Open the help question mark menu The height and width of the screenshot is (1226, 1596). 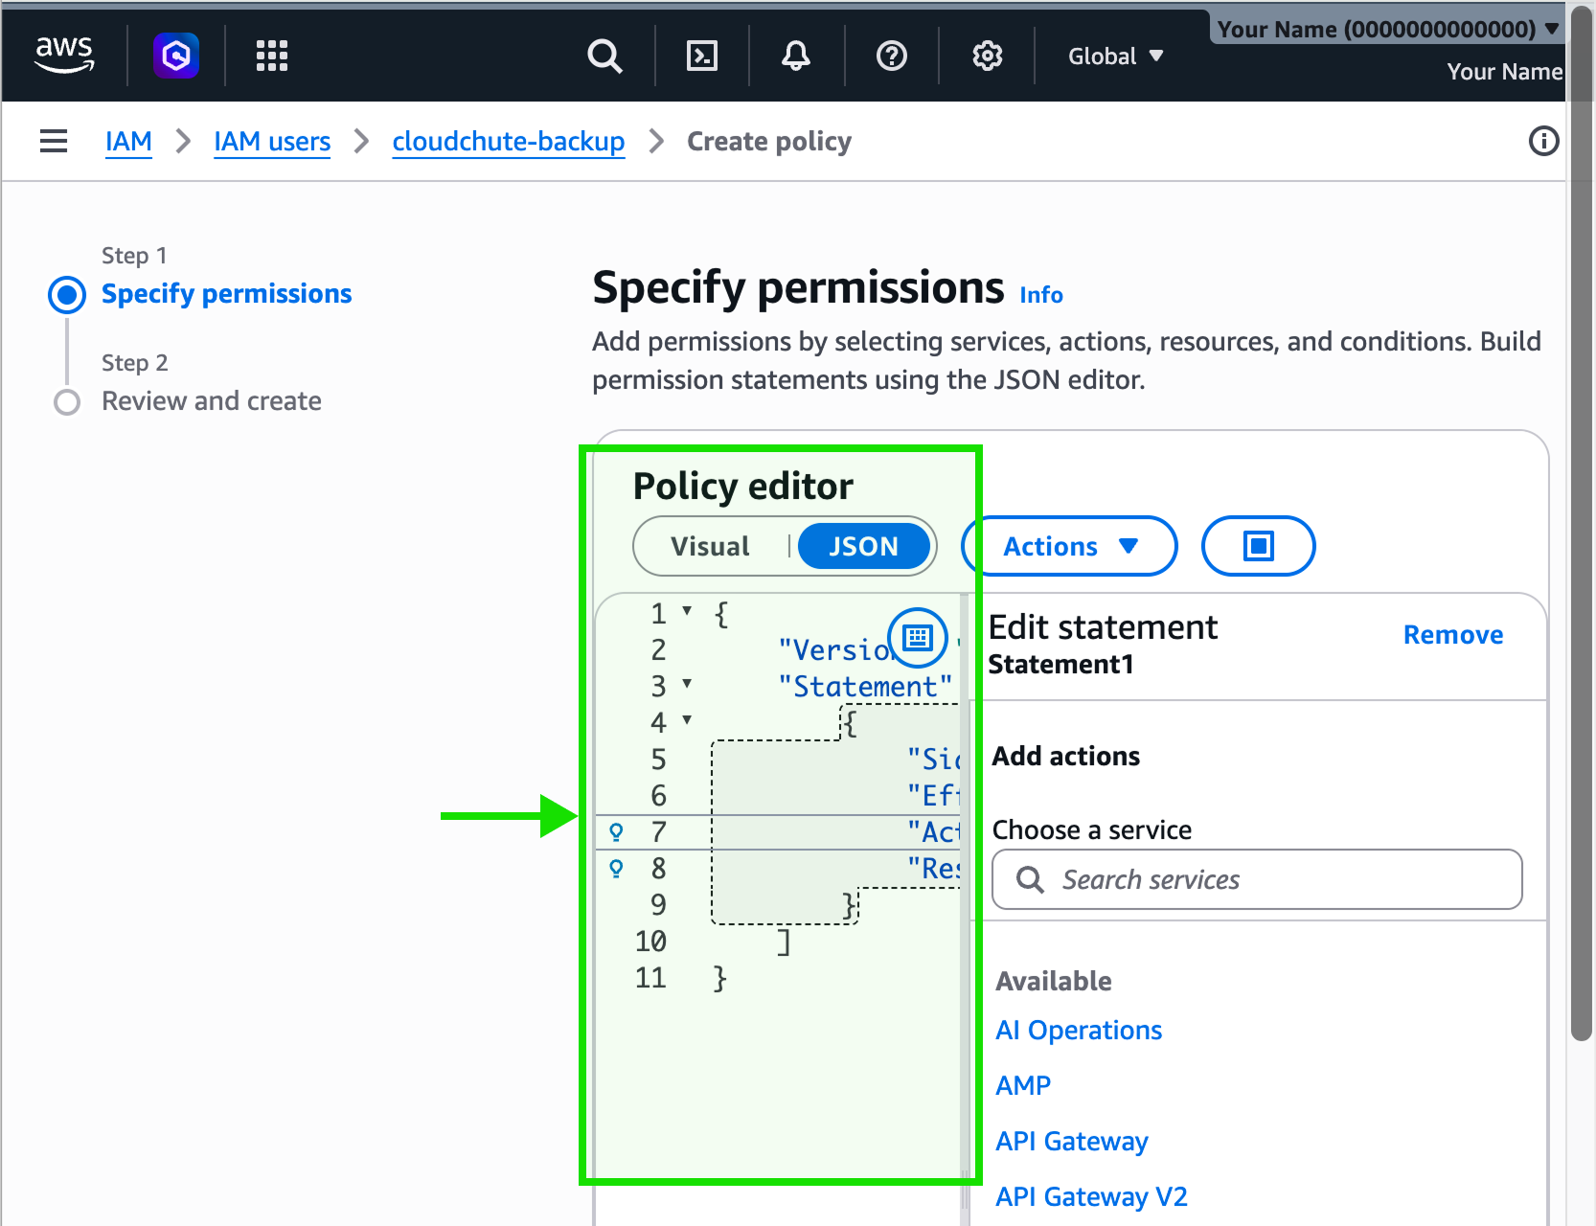(x=892, y=56)
